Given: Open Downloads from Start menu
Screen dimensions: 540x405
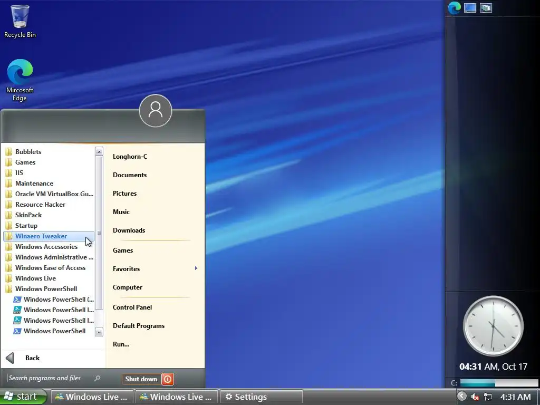Looking at the screenshot, I should (129, 230).
